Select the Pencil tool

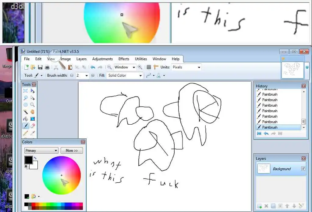pos(26,133)
